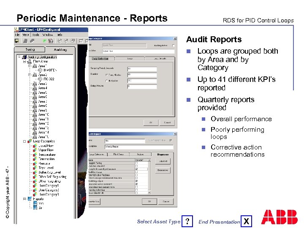Uncheck Include for Oscillating setpoint
304x228 pixels.
click(x=136, y=181)
